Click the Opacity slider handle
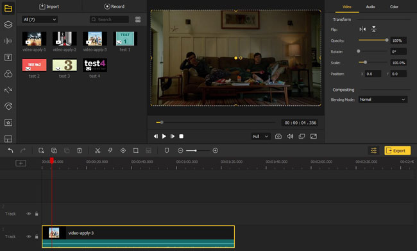417x251 pixels. tap(387, 40)
